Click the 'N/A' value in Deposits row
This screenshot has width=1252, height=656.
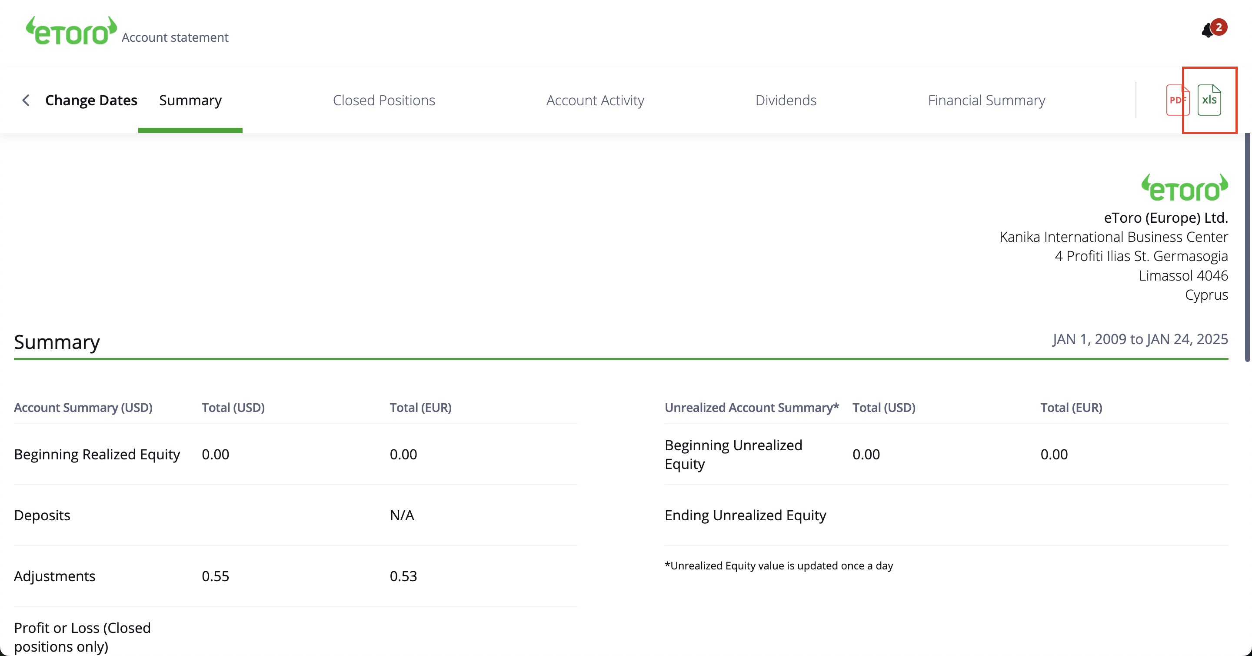(x=402, y=515)
